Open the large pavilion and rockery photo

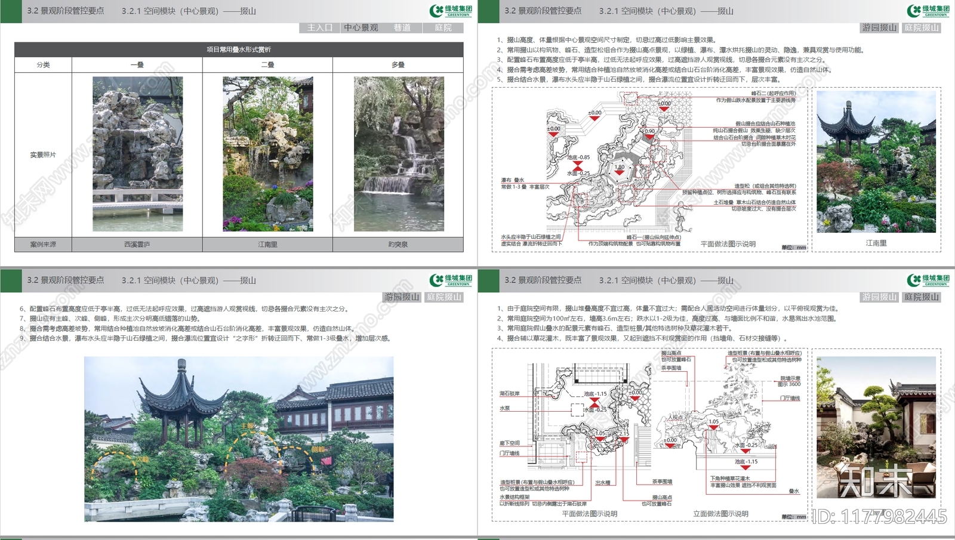tap(239, 439)
